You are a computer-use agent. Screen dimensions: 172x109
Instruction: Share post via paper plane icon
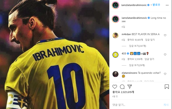[x=130, y=87]
